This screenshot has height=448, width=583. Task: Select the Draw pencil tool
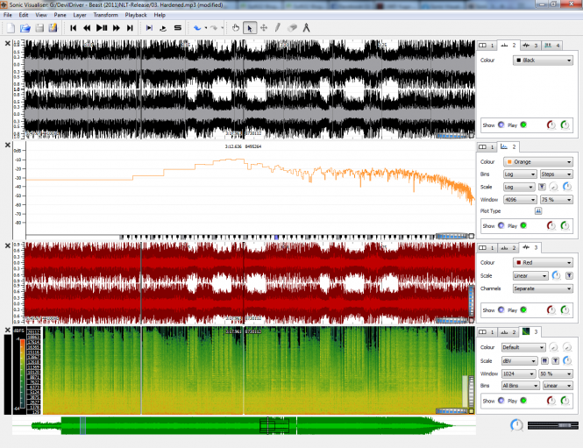[x=278, y=28]
